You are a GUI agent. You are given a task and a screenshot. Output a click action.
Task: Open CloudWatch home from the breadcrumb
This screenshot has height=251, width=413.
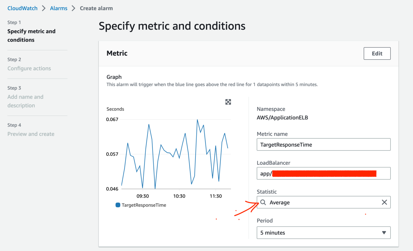click(22, 8)
